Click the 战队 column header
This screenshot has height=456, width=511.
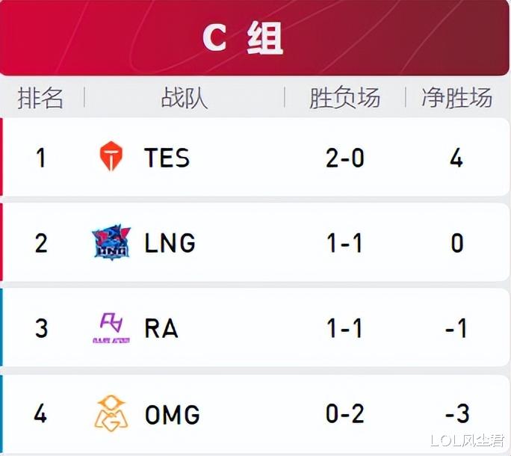click(184, 97)
